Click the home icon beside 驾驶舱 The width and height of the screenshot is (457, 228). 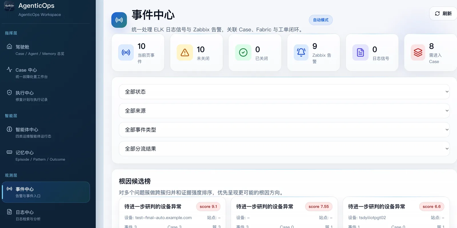(x=9, y=46)
